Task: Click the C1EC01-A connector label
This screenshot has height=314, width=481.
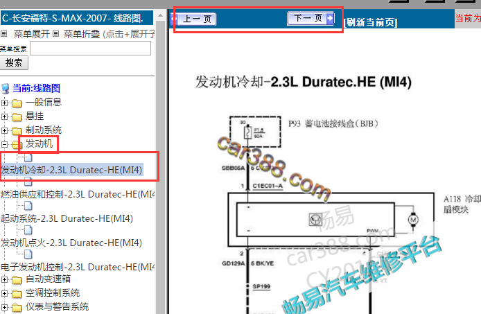Action: 268,186
